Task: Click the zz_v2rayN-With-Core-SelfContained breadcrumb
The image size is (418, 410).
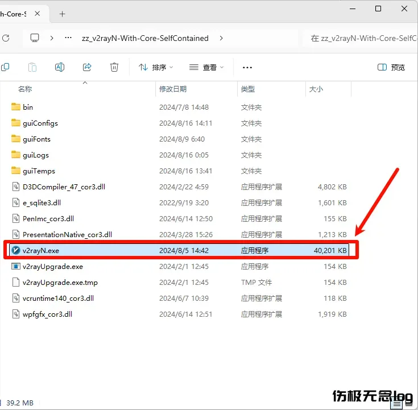Action: (145, 38)
